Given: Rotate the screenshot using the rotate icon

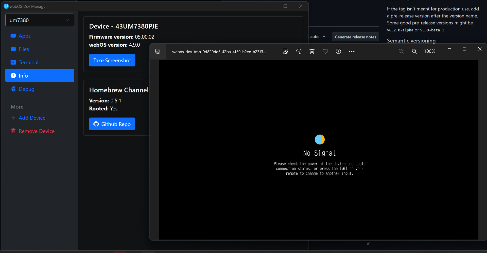Looking at the screenshot, I should (299, 51).
